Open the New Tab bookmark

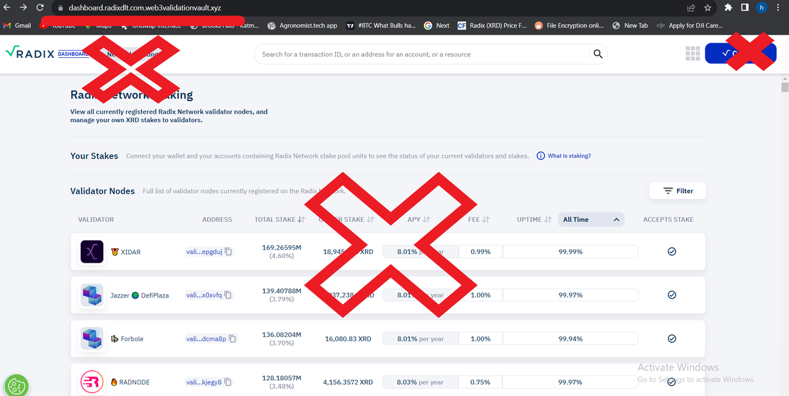[630, 26]
